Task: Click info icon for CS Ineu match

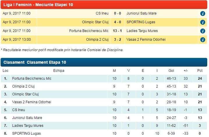Action: (203, 13)
